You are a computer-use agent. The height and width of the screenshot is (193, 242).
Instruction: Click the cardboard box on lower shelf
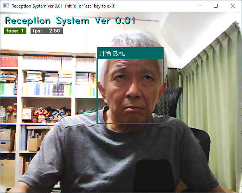coord(35,143)
